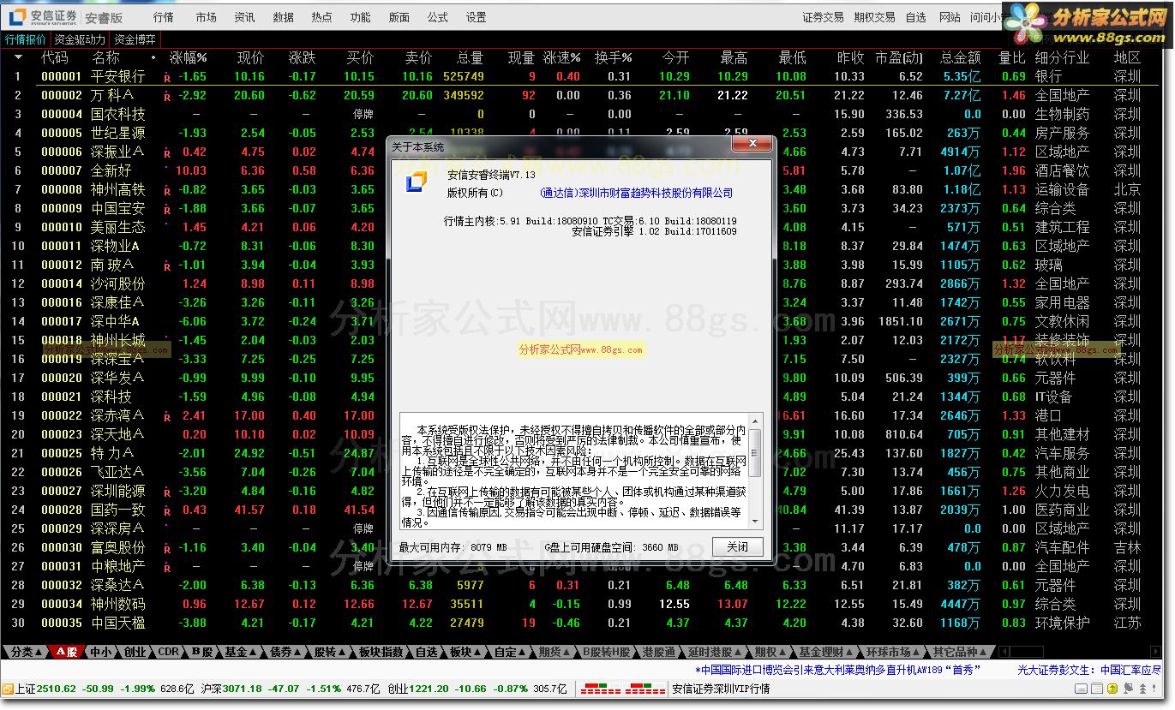1175x710 pixels.
Task: Click 网站 in top right bar
Action: coord(950,17)
